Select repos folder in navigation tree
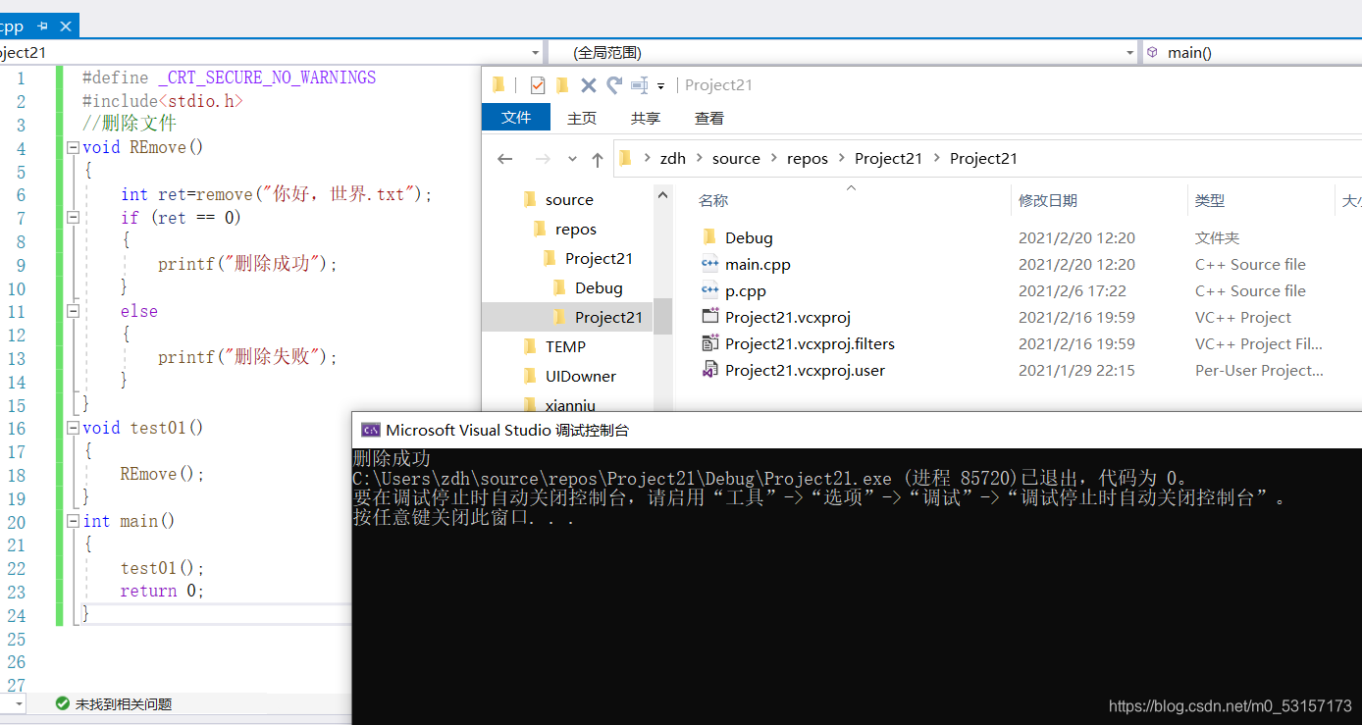 (576, 229)
